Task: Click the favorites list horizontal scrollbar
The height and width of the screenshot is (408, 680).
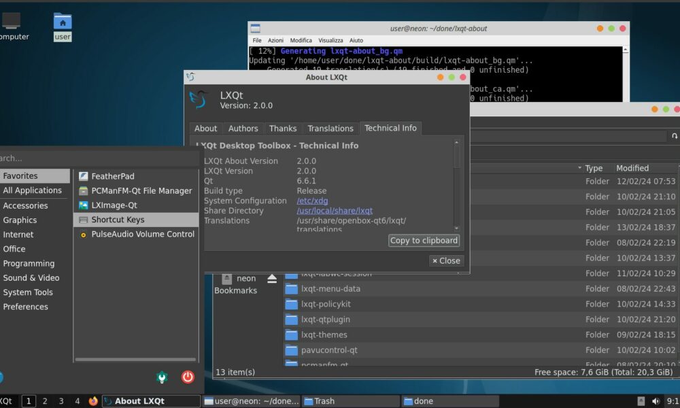Action: click(x=135, y=359)
